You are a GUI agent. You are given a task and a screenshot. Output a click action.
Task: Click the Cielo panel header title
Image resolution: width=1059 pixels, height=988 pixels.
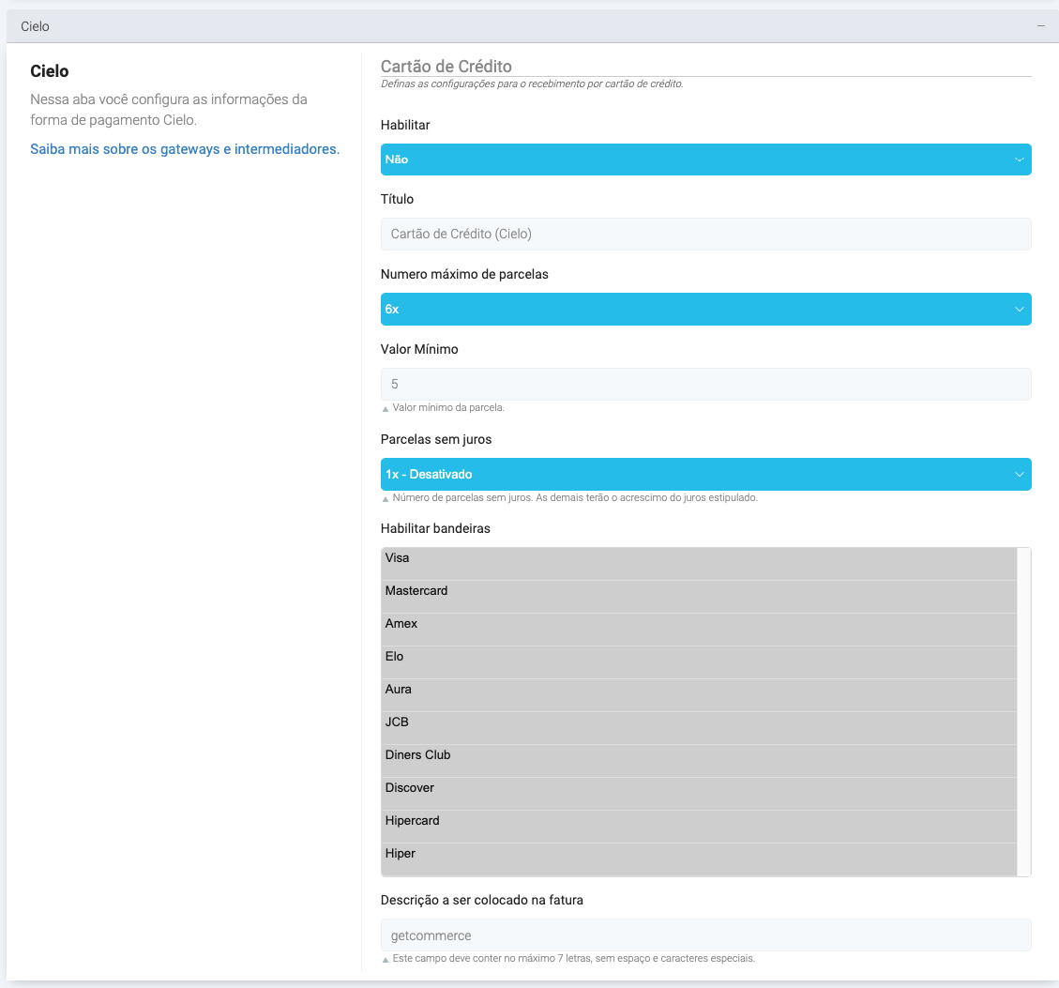pyautogui.click(x=36, y=26)
